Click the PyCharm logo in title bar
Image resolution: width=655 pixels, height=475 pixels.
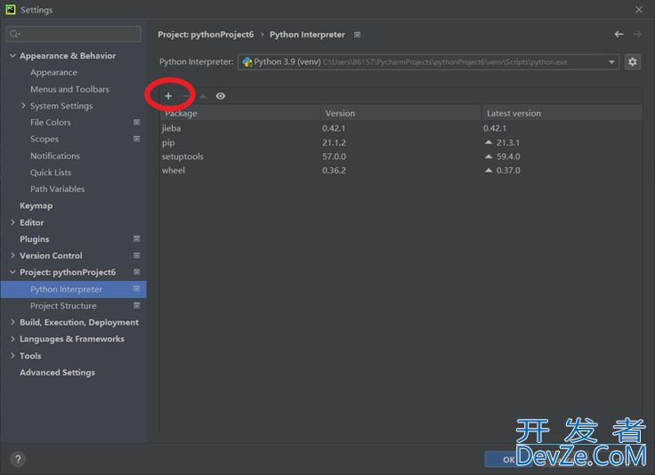pyautogui.click(x=11, y=10)
